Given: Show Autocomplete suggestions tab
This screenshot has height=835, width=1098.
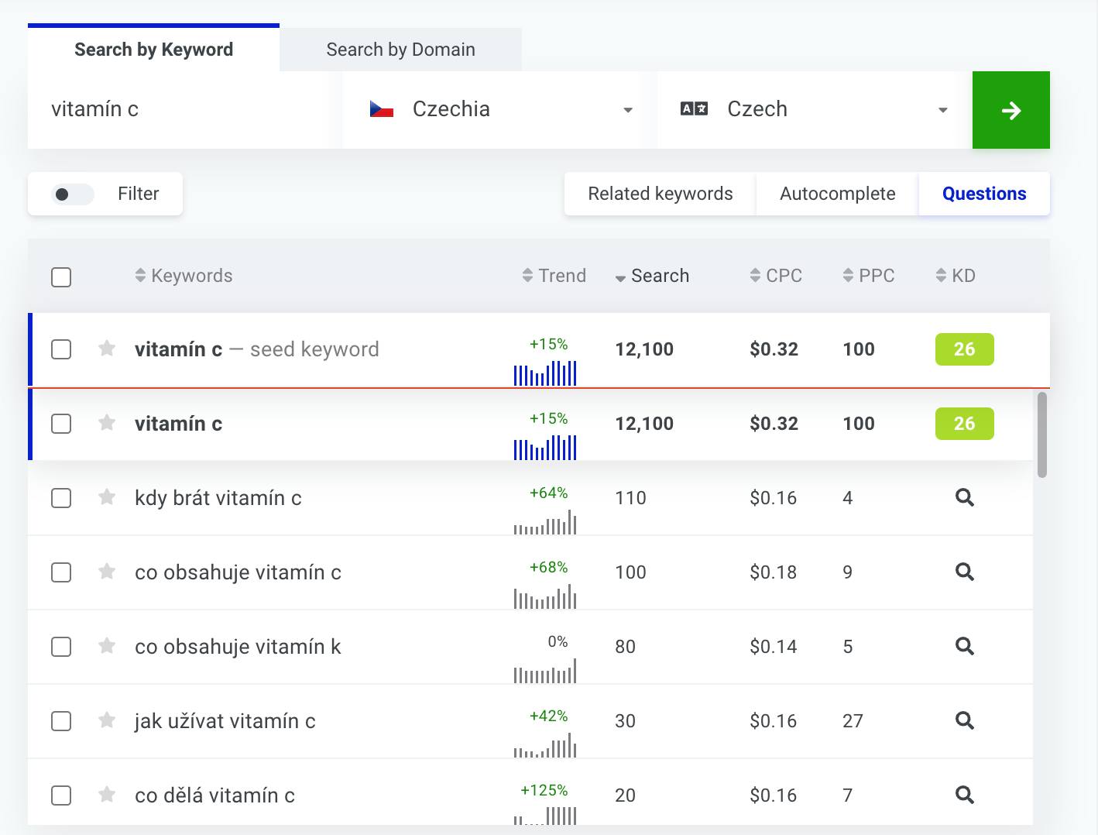Looking at the screenshot, I should tap(837, 194).
